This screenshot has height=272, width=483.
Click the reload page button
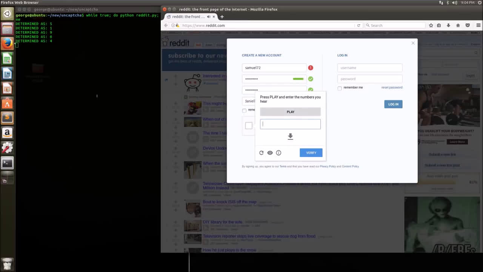pyautogui.click(x=358, y=25)
